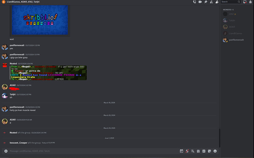Screen dimensions: 254x158
Task: Start a video call in the header
Action: point(200,2)
